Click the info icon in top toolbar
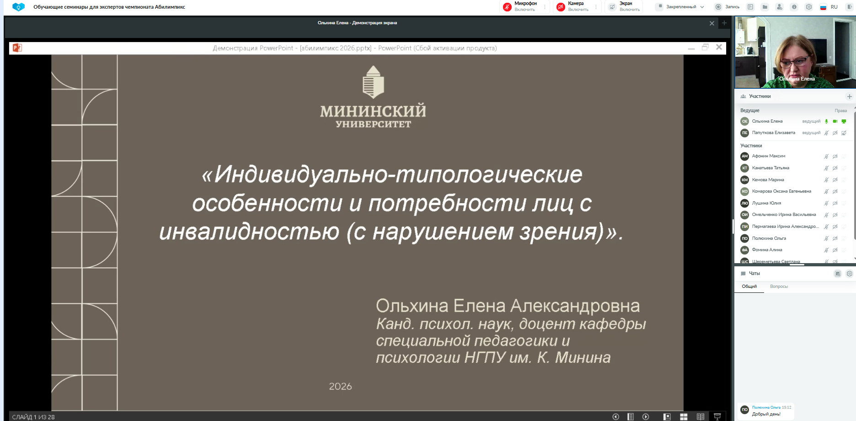This screenshot has width=856, height=421. click(x=794, y=7)
